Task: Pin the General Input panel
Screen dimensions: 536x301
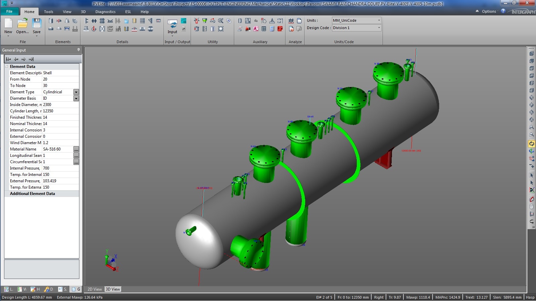Action: tap(79, 50)
